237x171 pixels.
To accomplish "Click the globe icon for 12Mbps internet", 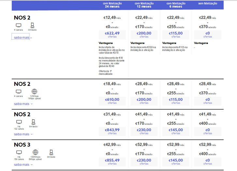I will point(34,91).
